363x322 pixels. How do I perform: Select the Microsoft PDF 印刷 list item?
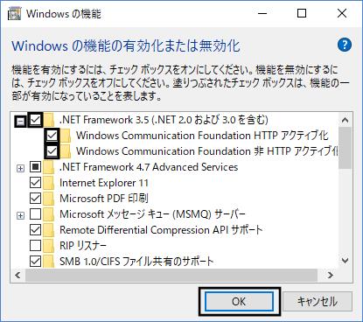pyautogui.click(x=104, y=199)
